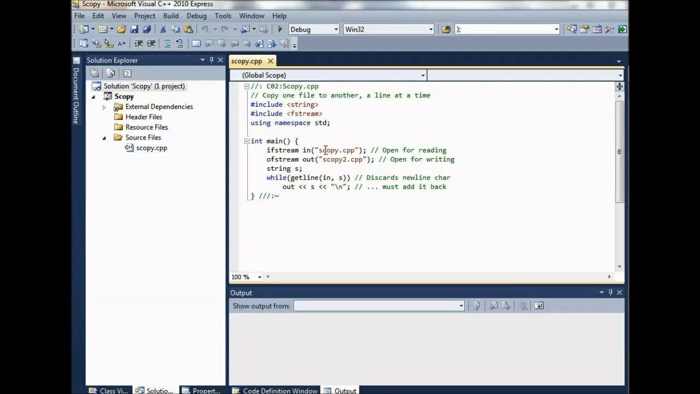
Task: Open the Debug configuration dropdown
Action: [336, 30]
